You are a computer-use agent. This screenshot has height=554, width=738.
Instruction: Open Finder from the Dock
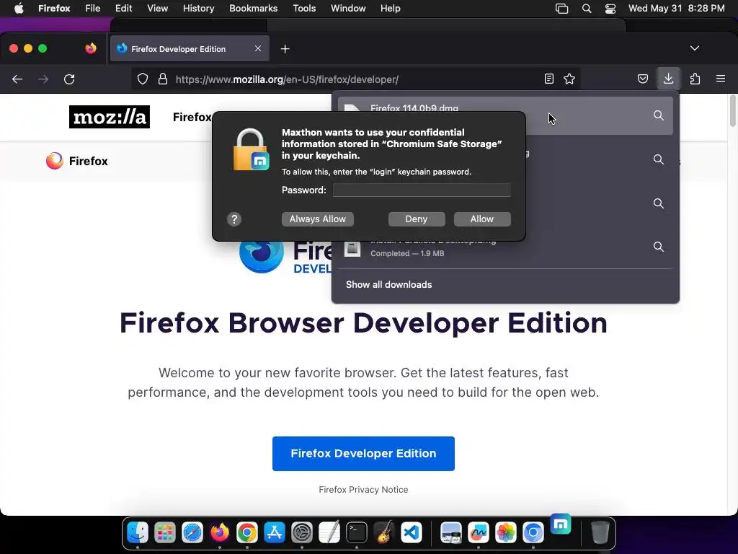[x=138, y=533]
